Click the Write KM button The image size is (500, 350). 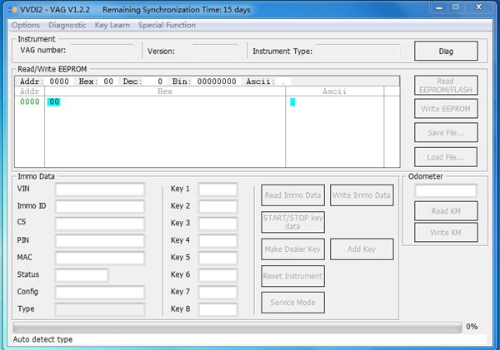[446, 232]
